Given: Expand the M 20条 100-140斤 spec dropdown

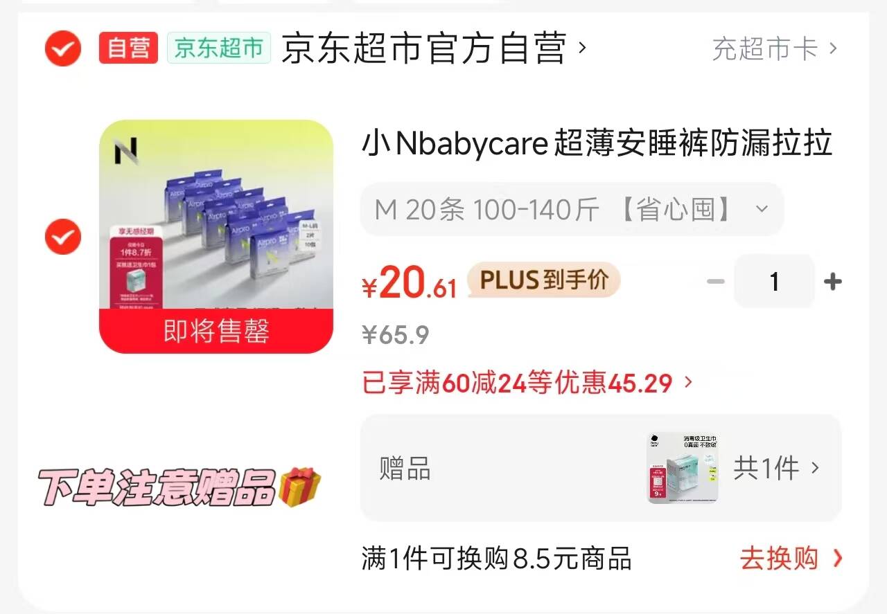Looking at the screenshot, I should 572,209.
